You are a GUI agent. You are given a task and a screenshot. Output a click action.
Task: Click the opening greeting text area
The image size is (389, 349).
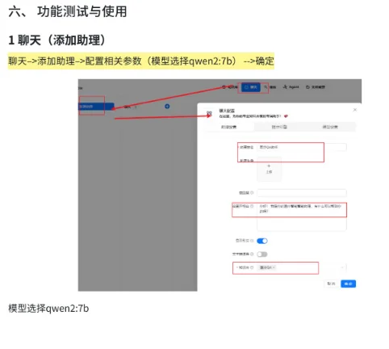click(x=302, y=217)
